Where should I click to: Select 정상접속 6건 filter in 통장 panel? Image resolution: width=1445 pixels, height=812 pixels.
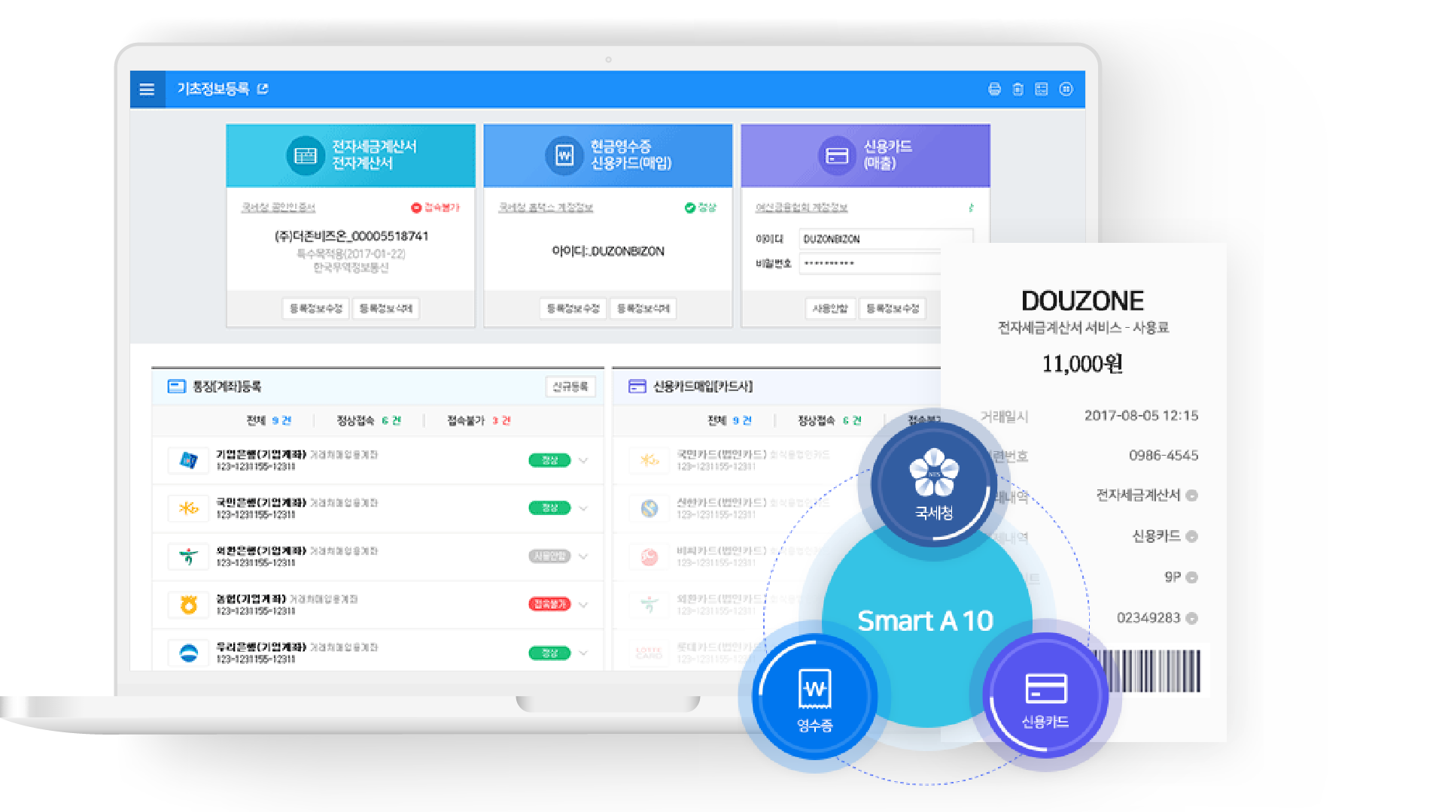369,420
